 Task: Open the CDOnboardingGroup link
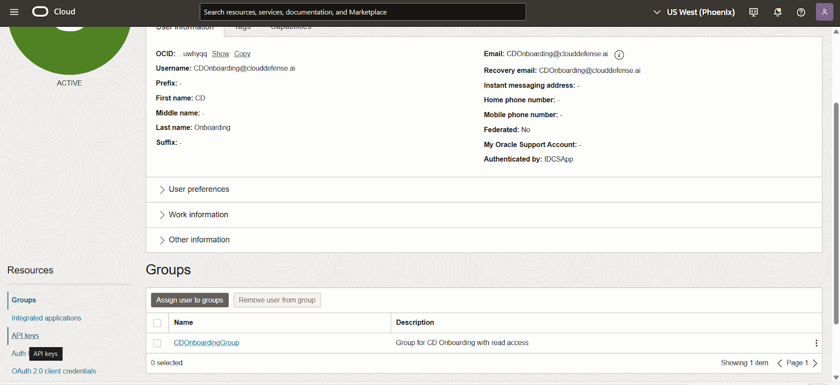point(206,343)
